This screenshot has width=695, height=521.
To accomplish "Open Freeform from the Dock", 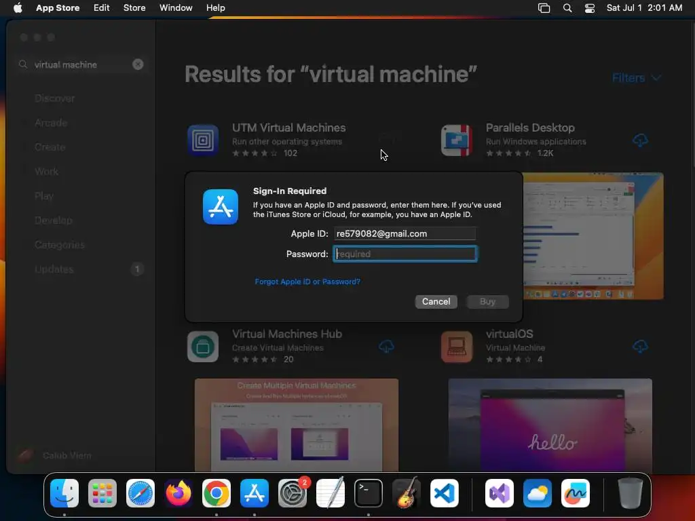I will (x=576, y=493).
